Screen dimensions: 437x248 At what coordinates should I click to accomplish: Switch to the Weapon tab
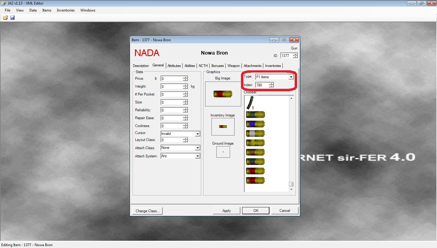point(233,66)
